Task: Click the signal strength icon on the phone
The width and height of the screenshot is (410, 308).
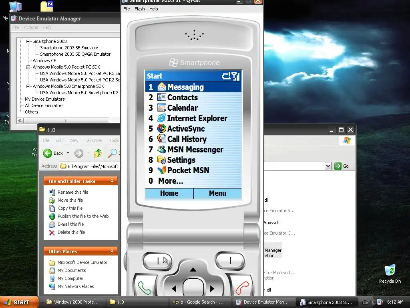Action: pos(236,76)
